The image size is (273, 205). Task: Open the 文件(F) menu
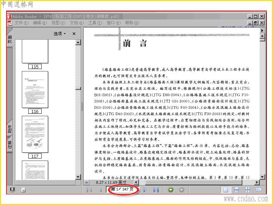click(x=21, y=23)
